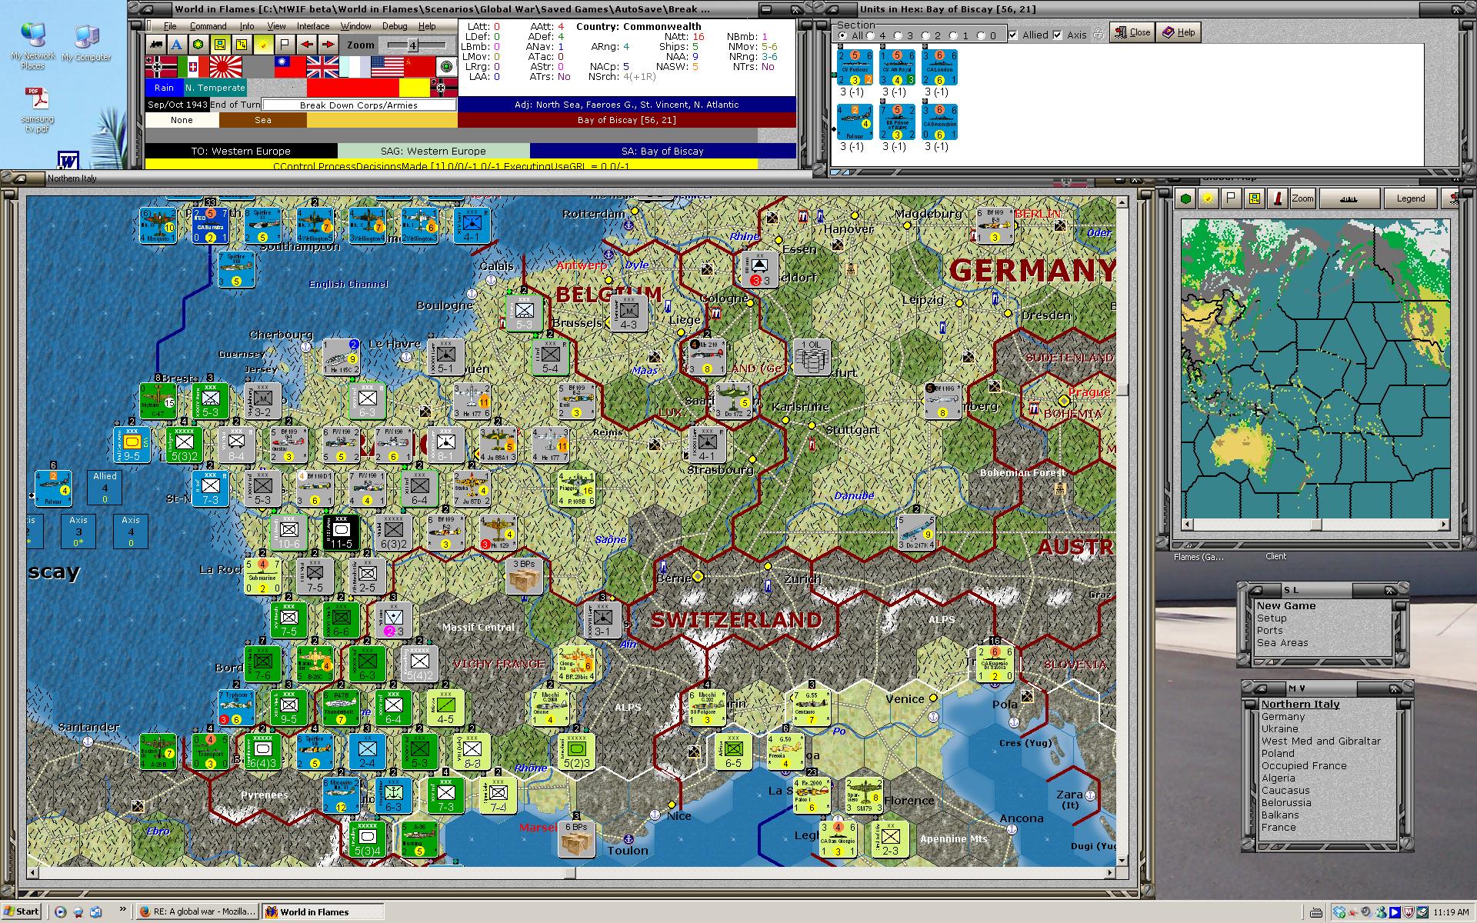Click World in Flames taskbar button
Image resolution: width=1477 pixels, height=923 pixels.
point(322,911)
